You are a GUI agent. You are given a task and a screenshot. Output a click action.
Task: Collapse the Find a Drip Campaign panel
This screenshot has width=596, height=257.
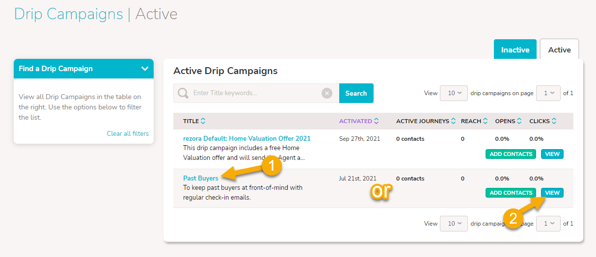tap(145, 69)
